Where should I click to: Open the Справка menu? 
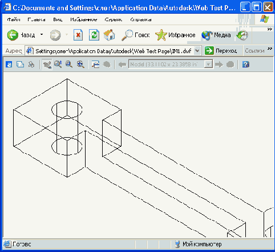(x=141, y=19)
